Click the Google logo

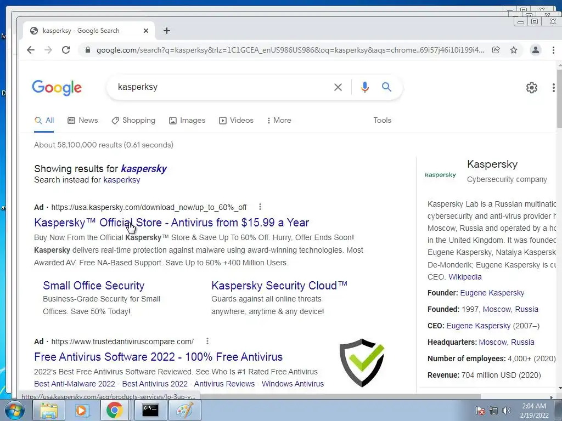[x=57, y=88]
